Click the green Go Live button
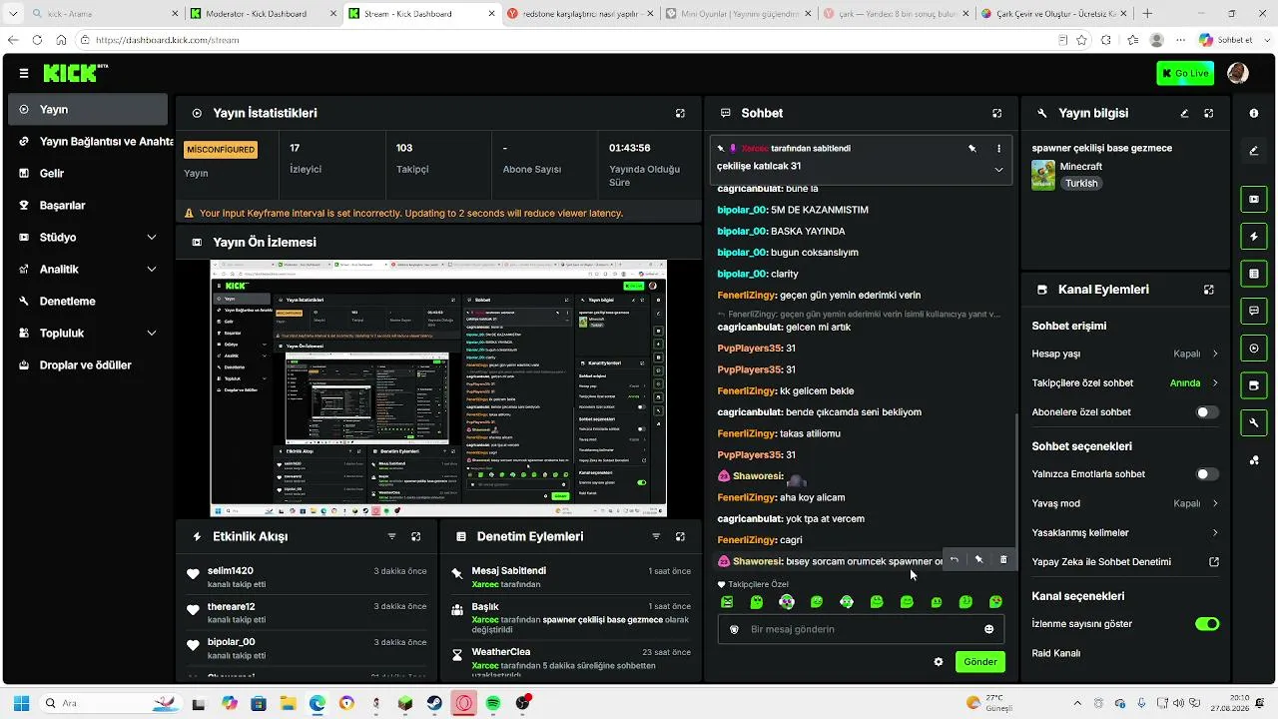 point(1185,73)
